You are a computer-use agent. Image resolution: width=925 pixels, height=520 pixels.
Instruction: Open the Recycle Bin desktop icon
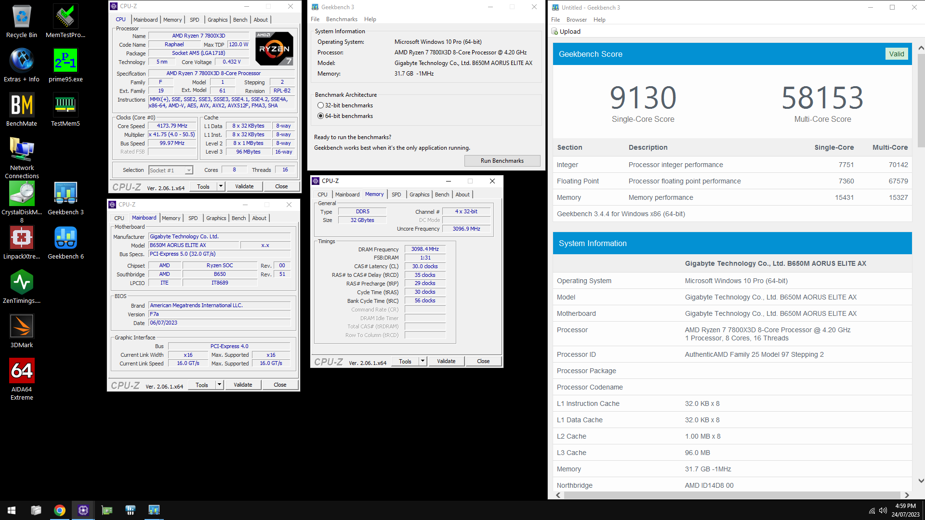pyautogui.click(x=22, y=22)
